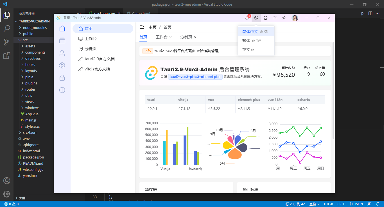Open layout settings sliders icon in titlebar
The height and width of the screenshot is (207, 384).
275,18
